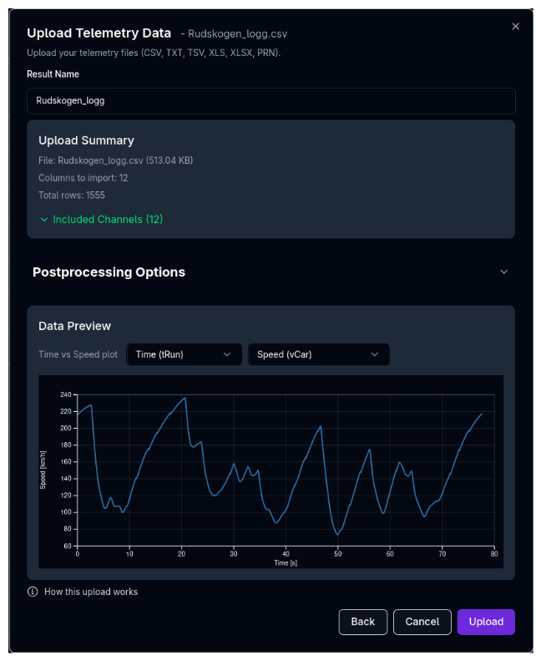The height and width of the screenshot is (661, 541).
Task: Close the Upload Telemetry Data dialog
Action: [x=515, y=26]
